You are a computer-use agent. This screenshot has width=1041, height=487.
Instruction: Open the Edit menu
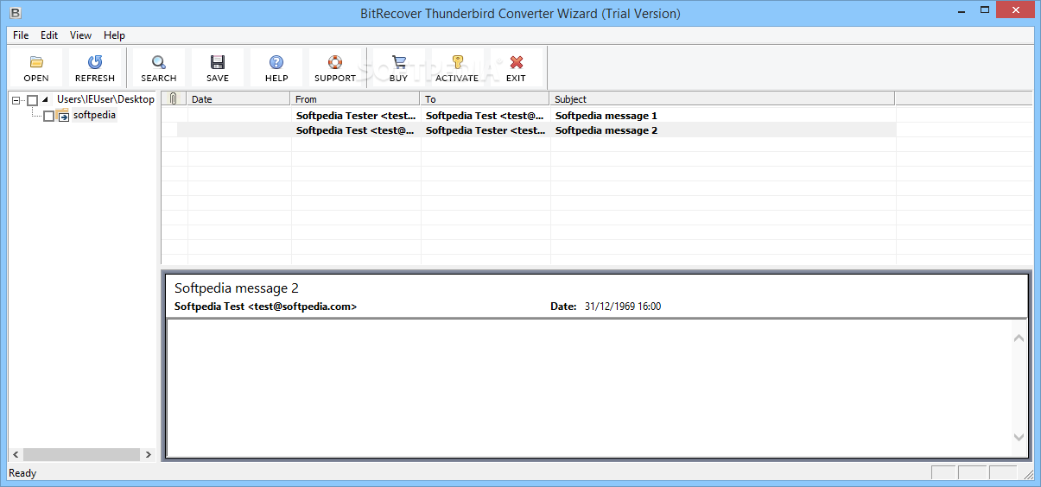click(x=49, y=35)
